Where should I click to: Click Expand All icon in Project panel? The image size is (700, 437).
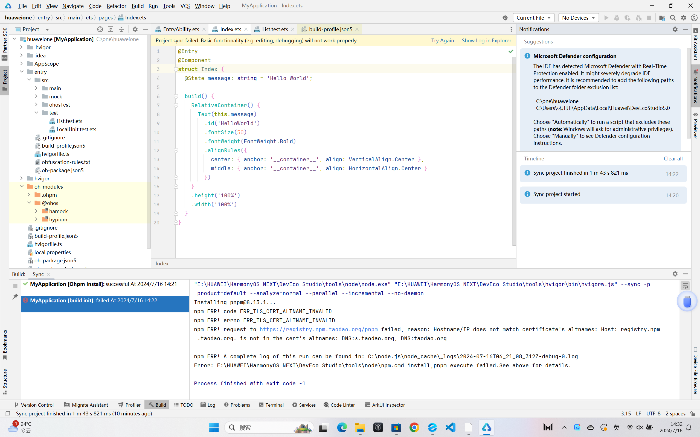tap(111, 29)
